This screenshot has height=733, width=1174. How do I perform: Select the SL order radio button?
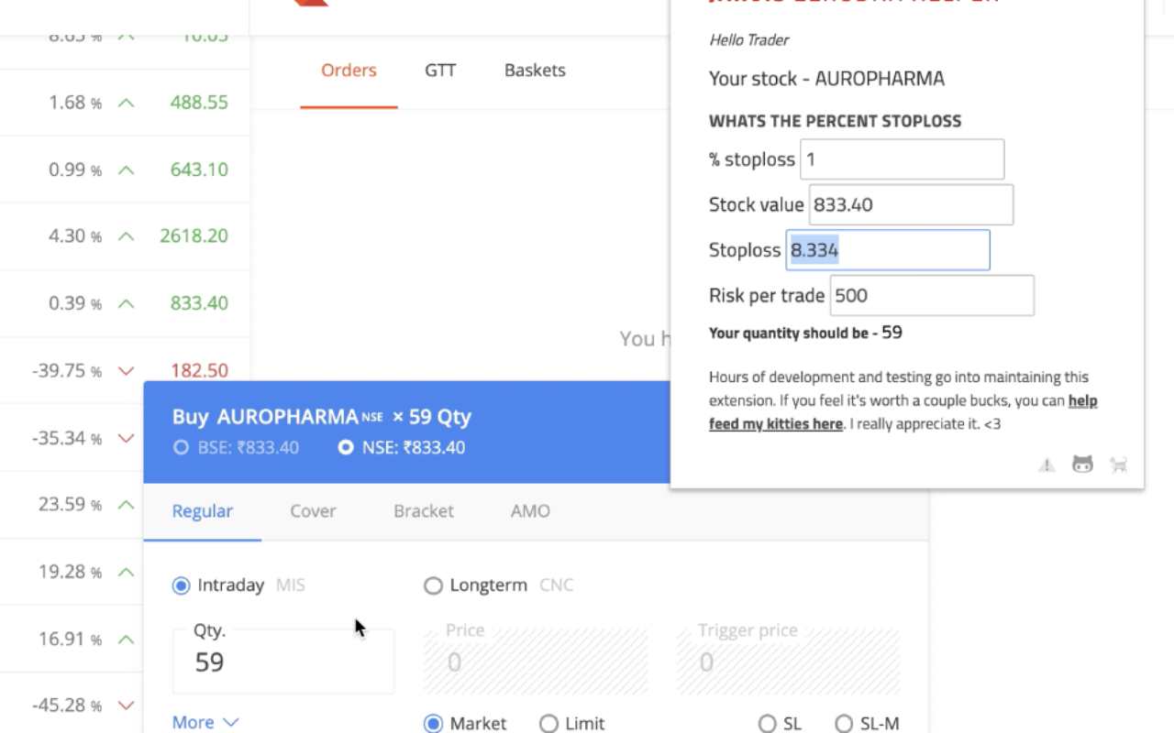tap(767, 724)
